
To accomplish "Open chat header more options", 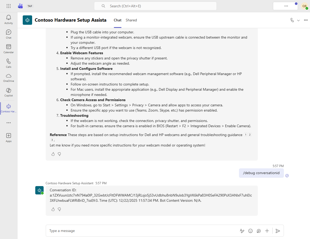I will pos(306,20).
